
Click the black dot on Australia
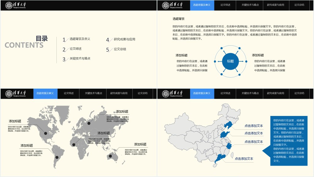[x=110, y=156]
